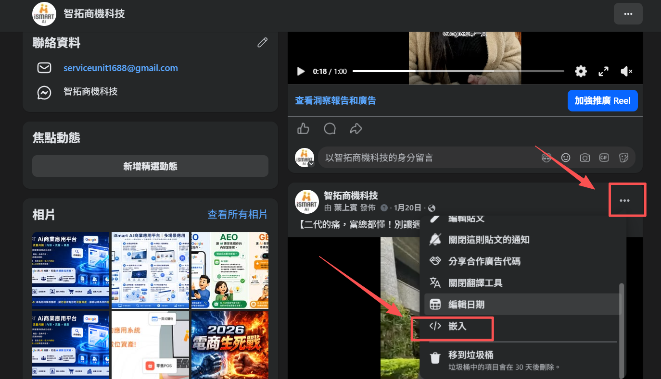This screenshot has width=661, height=379.
Task: Click 新增精選動態 button
Action: point(150,166)
